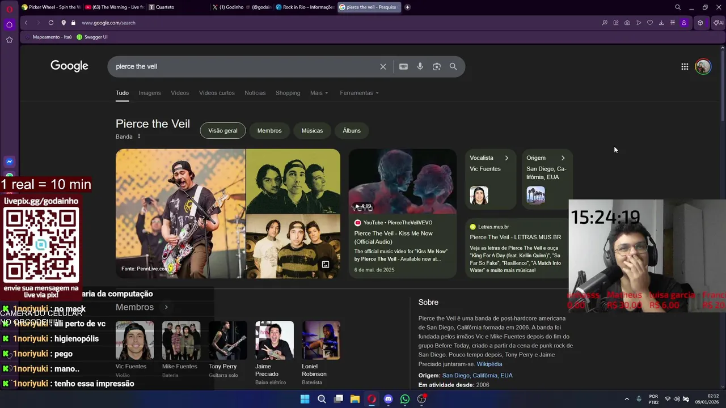Switch to The Warning YouTube tab
The width and height of the screenshot is (726, 408).
pos(115,7)
